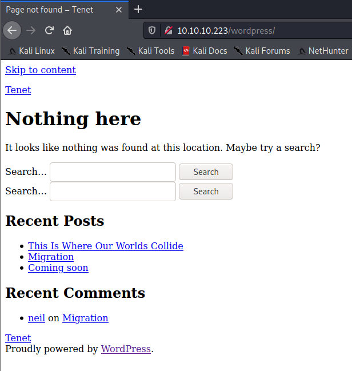Image resolution: width=352 pixels, height=371 pixels.
Task: Open Migration link in Recent Comments
Action: click(x=85, y=318)
